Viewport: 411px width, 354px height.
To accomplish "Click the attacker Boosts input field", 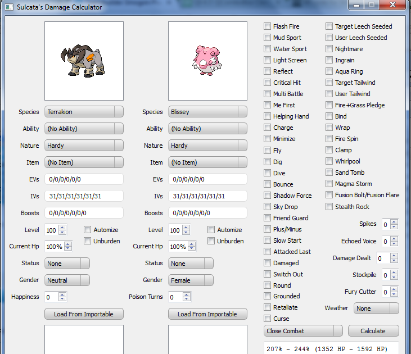I will (84, 213).
